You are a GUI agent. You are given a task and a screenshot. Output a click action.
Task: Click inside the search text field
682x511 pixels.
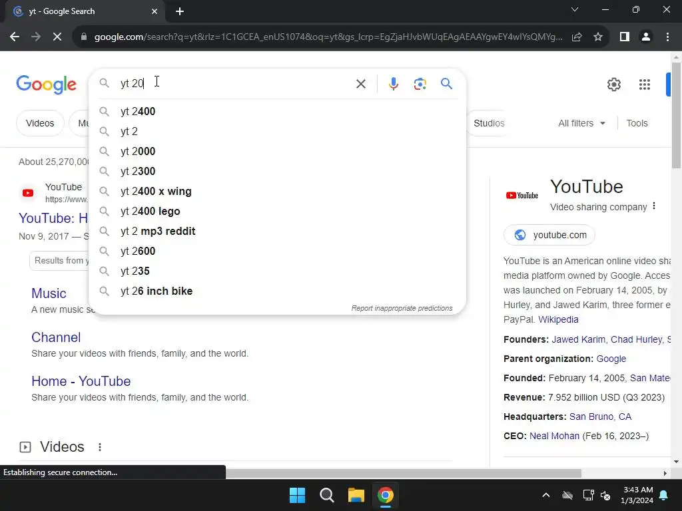point(235,83)
